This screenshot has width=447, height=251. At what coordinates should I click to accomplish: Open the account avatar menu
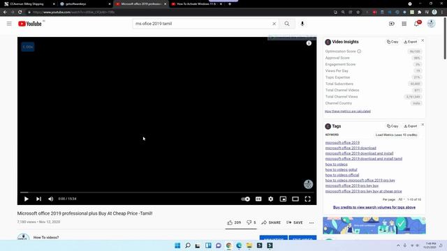coord(431,24)
